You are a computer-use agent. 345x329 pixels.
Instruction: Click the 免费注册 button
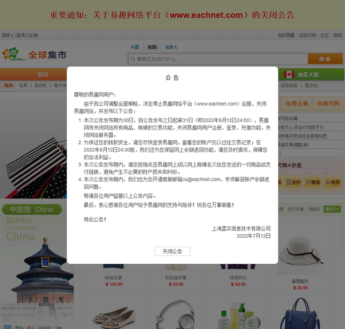click(x=296, y=104)
